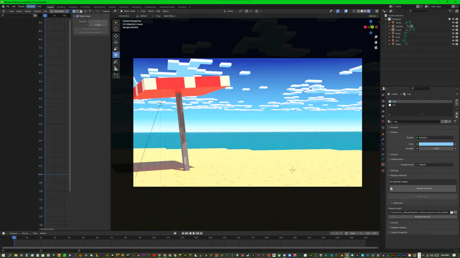Select the Scale tool in viewport toolbar
Screen dimensions: 460x258
coord(116,48)
